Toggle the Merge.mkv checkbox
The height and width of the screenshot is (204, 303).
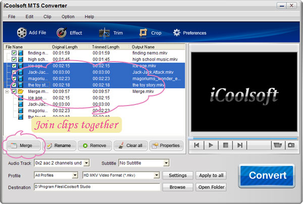[x=14, y=91]
